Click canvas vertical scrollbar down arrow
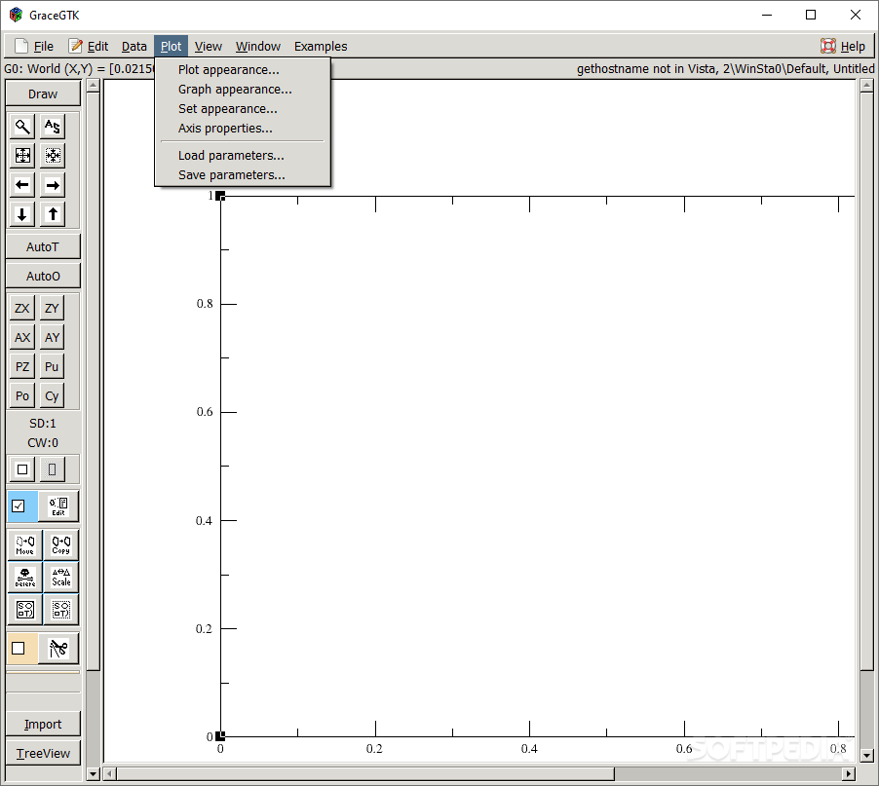The image size is (879, 786). 866,755
